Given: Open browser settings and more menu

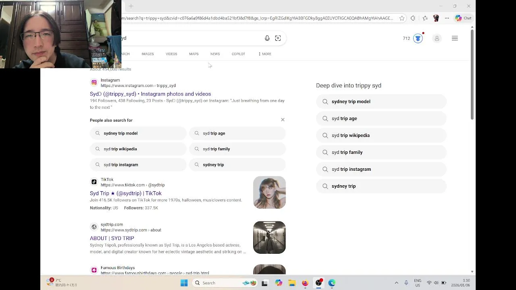Looking at the screenshot, I should click(x=447, y=18).
